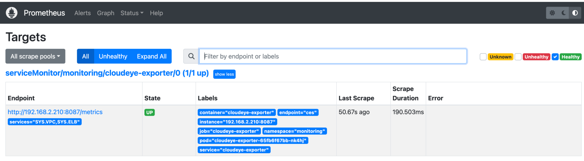
Task: Switch to dark theme moon icon
Action: pyautogui.click(x=564, y=13)
